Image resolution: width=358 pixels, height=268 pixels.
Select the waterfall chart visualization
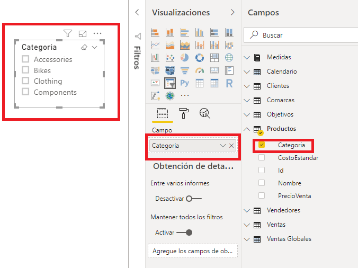tap(155, 58)
